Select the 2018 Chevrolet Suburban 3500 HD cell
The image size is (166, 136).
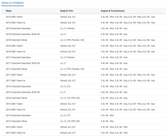[x=23, y=34]
